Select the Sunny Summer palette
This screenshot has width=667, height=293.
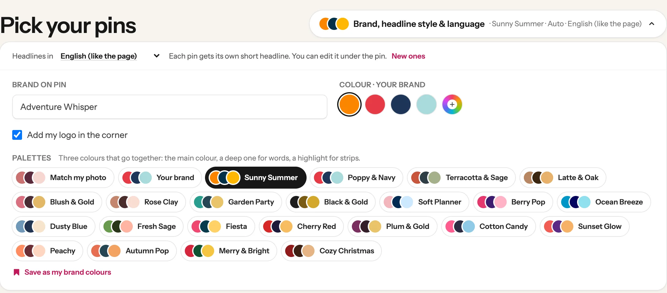tap(256, 178)
